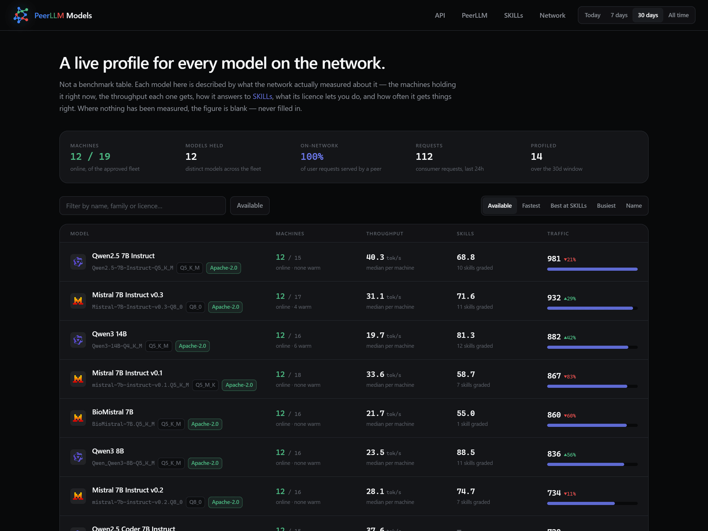Open the BioMistral 7B model profile
Image resolution: width=708 pixels, height=531 pixels.
tap(112, 412)
